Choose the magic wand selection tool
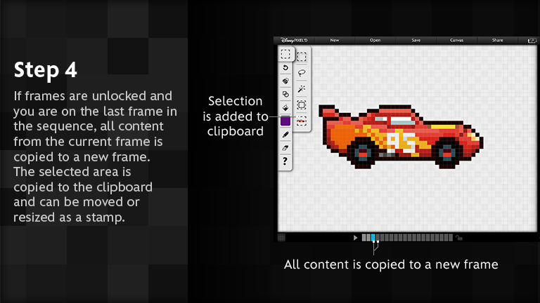Viewport: 540px width, 303px height. tap(302, 89)
